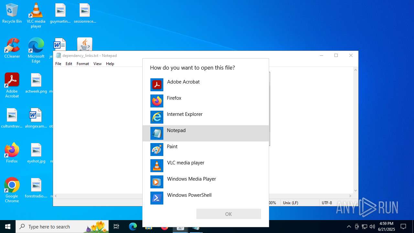Click the Unix (LF) status bar entry
414x233 pixels.
click(290, 203)
